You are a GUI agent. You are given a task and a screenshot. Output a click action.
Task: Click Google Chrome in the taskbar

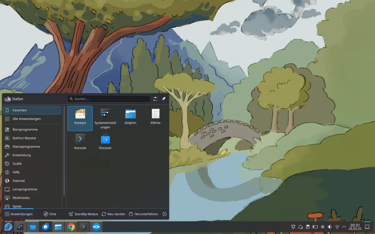tap(71, 227)
